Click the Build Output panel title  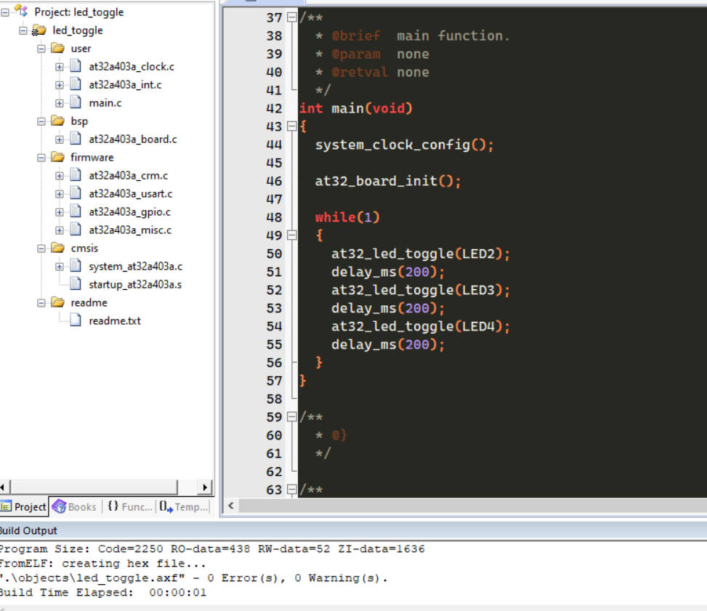point(28,531)
